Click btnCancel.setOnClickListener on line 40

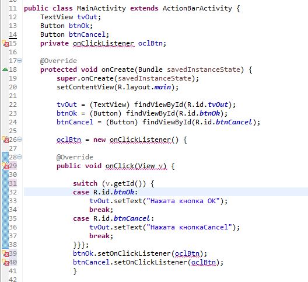coord(130,262)
